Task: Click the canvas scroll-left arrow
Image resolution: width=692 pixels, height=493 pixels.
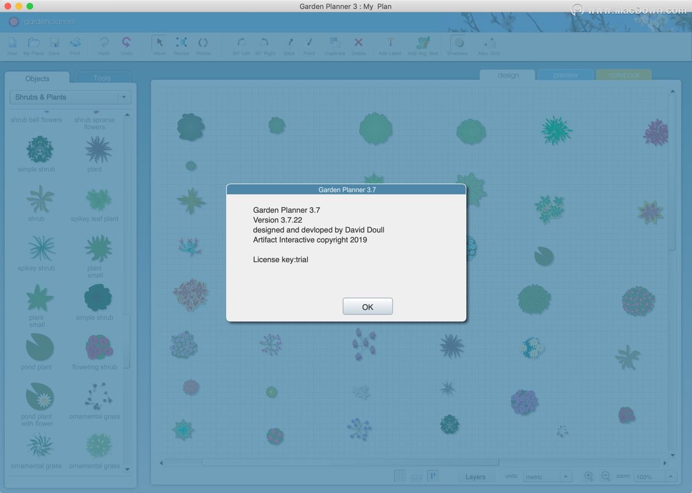Action: click(161, 463)
